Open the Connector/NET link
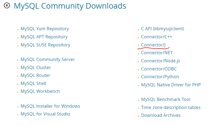 157,53
